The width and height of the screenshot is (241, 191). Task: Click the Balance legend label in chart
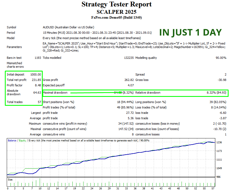click(12, 141)
